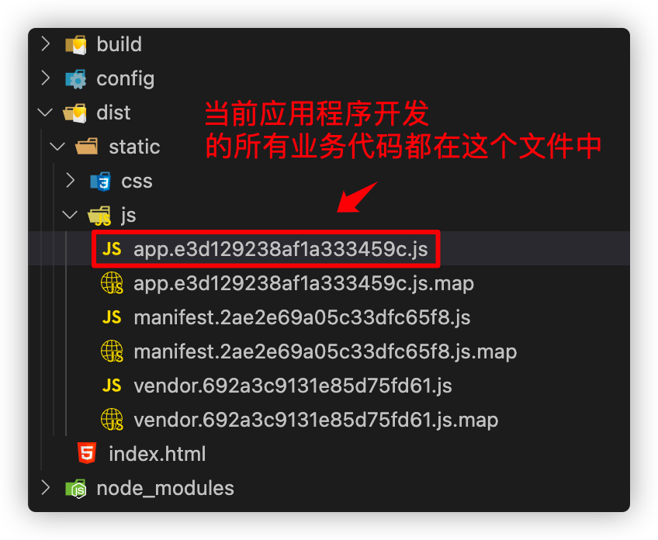Viewport: 658px width, 540px height.
Task: Collapse the js folder chevron
Action: [70, 215]
